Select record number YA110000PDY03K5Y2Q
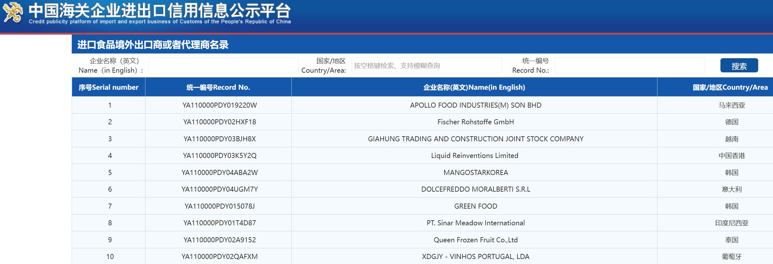This screenshot has height=264, width=773. click(220, 155)
